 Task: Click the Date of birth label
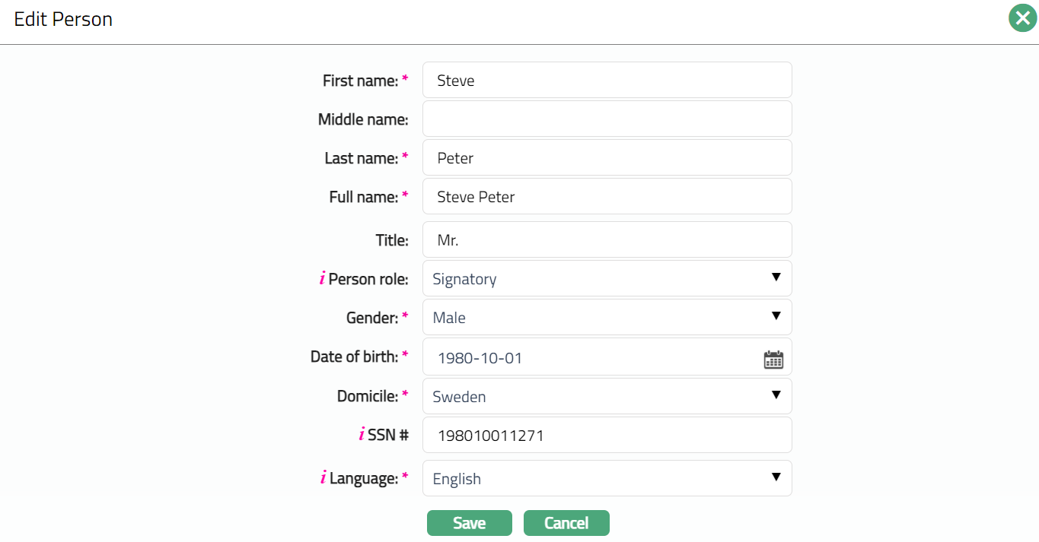click(x=354, y=357)
